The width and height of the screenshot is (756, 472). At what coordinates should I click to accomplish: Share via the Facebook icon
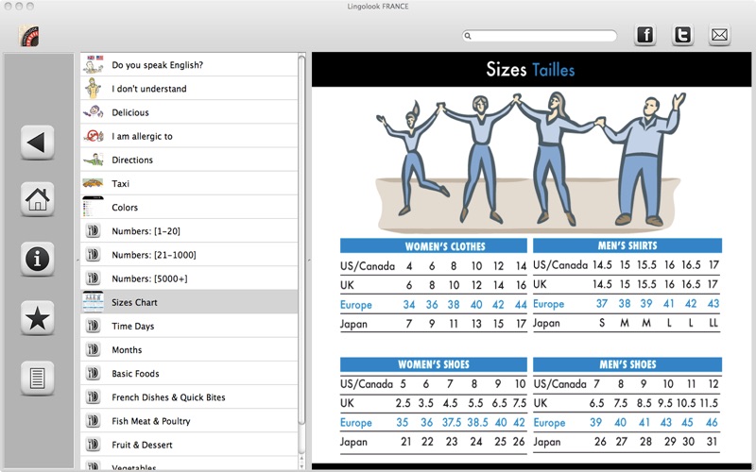coord(645,35)
